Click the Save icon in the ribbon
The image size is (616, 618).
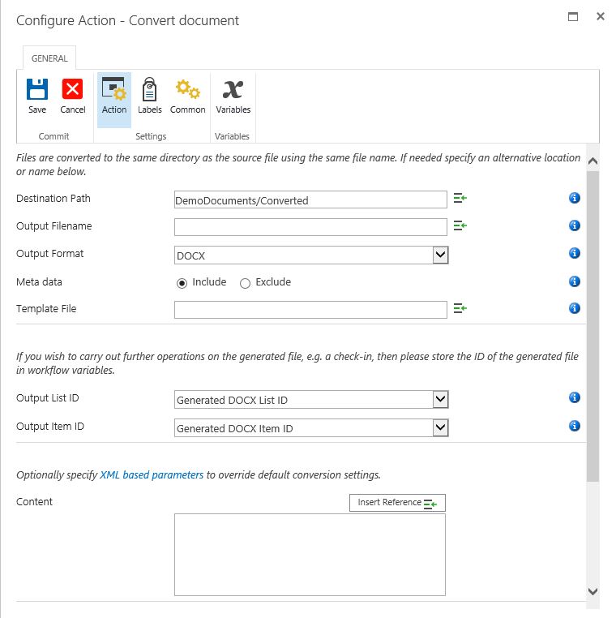[37, 90]
